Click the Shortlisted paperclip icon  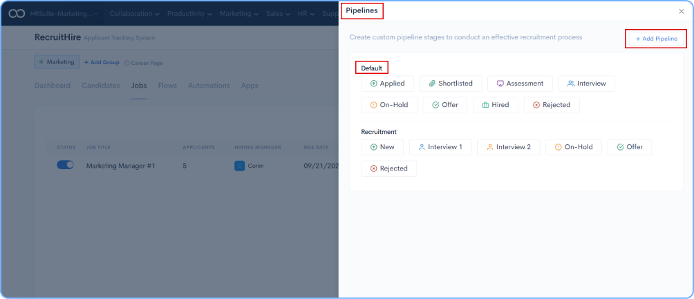pyautogui.click(x=432, y=84)
